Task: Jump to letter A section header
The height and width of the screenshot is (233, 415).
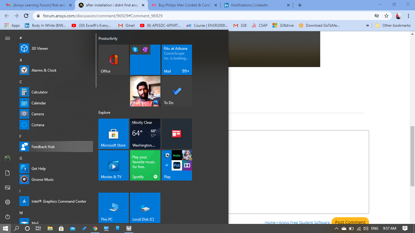Action: tap(21, 60)
